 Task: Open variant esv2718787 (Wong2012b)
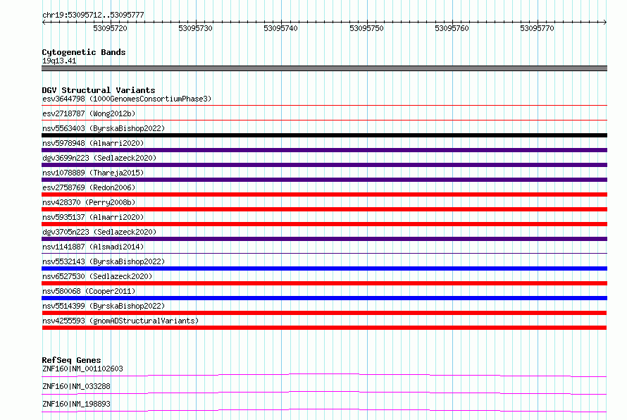[89, 113]
